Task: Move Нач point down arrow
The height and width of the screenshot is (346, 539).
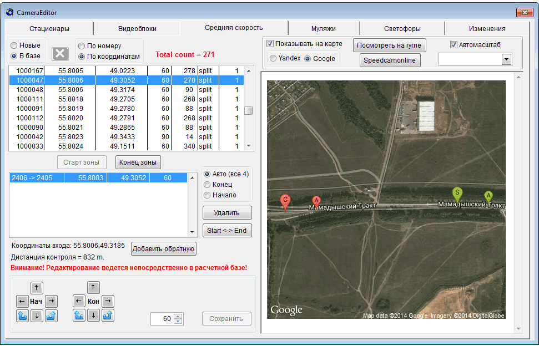Action: tap(37, 316)
